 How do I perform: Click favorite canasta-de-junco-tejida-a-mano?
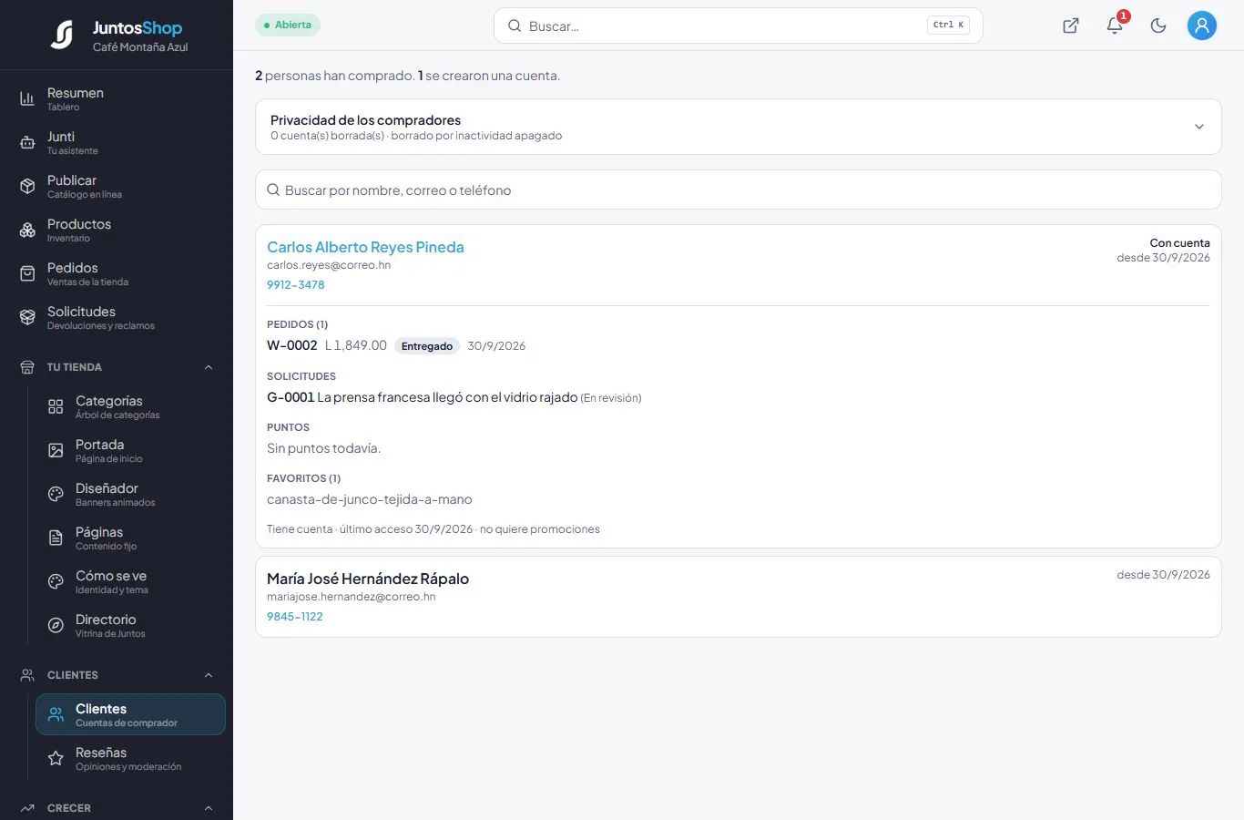pyautogui.click(x=370, y=499)
